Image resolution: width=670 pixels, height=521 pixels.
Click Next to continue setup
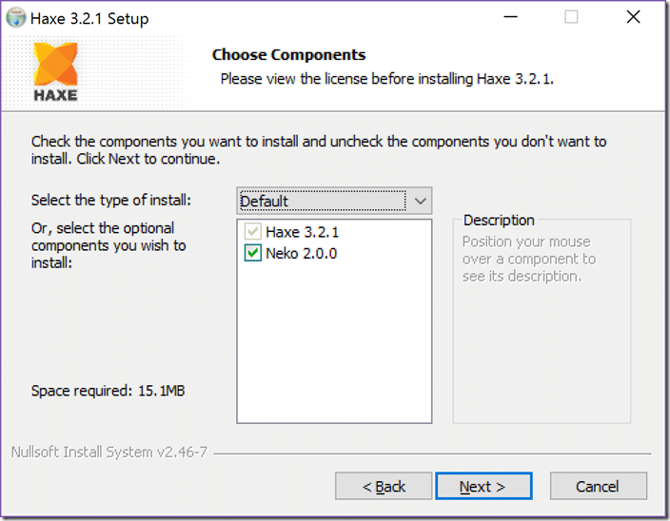click(483, 486)
